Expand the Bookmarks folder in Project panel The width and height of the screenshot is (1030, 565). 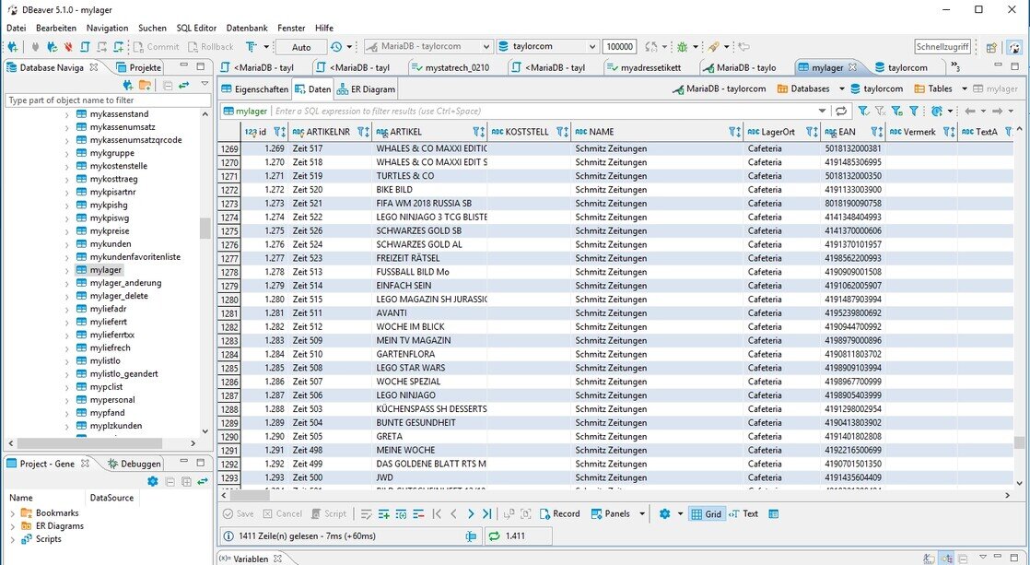(x=12, y=513)
